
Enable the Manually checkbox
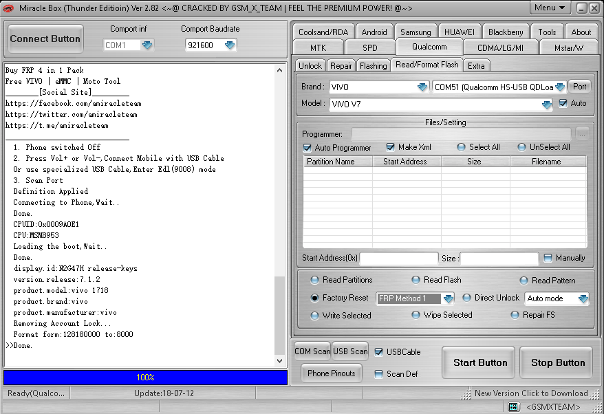click(548, 258)
